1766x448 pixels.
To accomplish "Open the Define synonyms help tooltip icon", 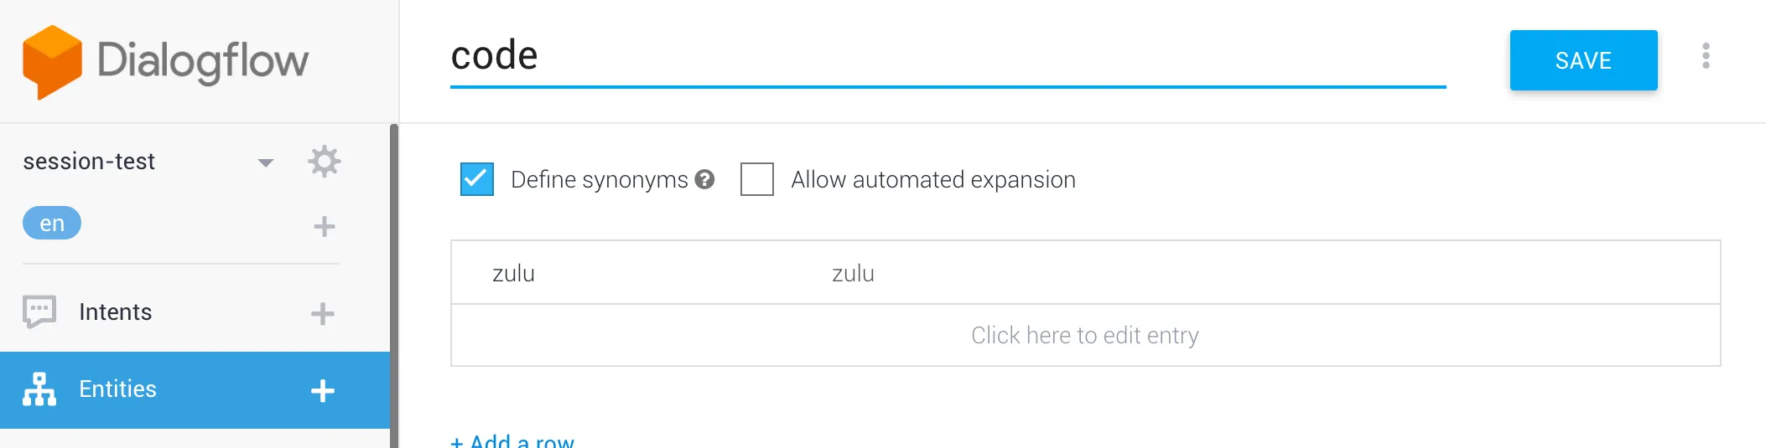I will click(705, 179).
